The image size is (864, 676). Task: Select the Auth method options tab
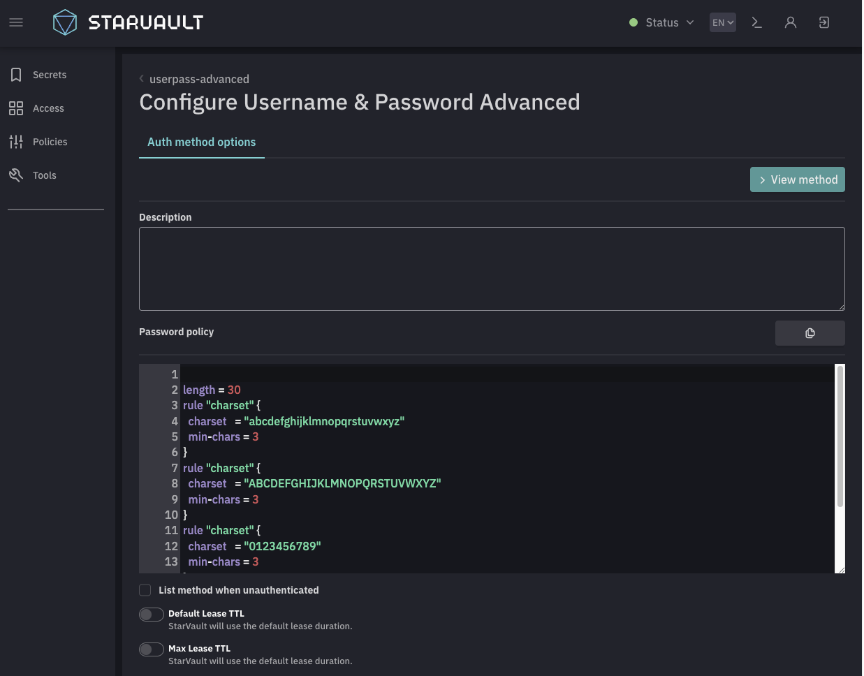coord(202,142)
